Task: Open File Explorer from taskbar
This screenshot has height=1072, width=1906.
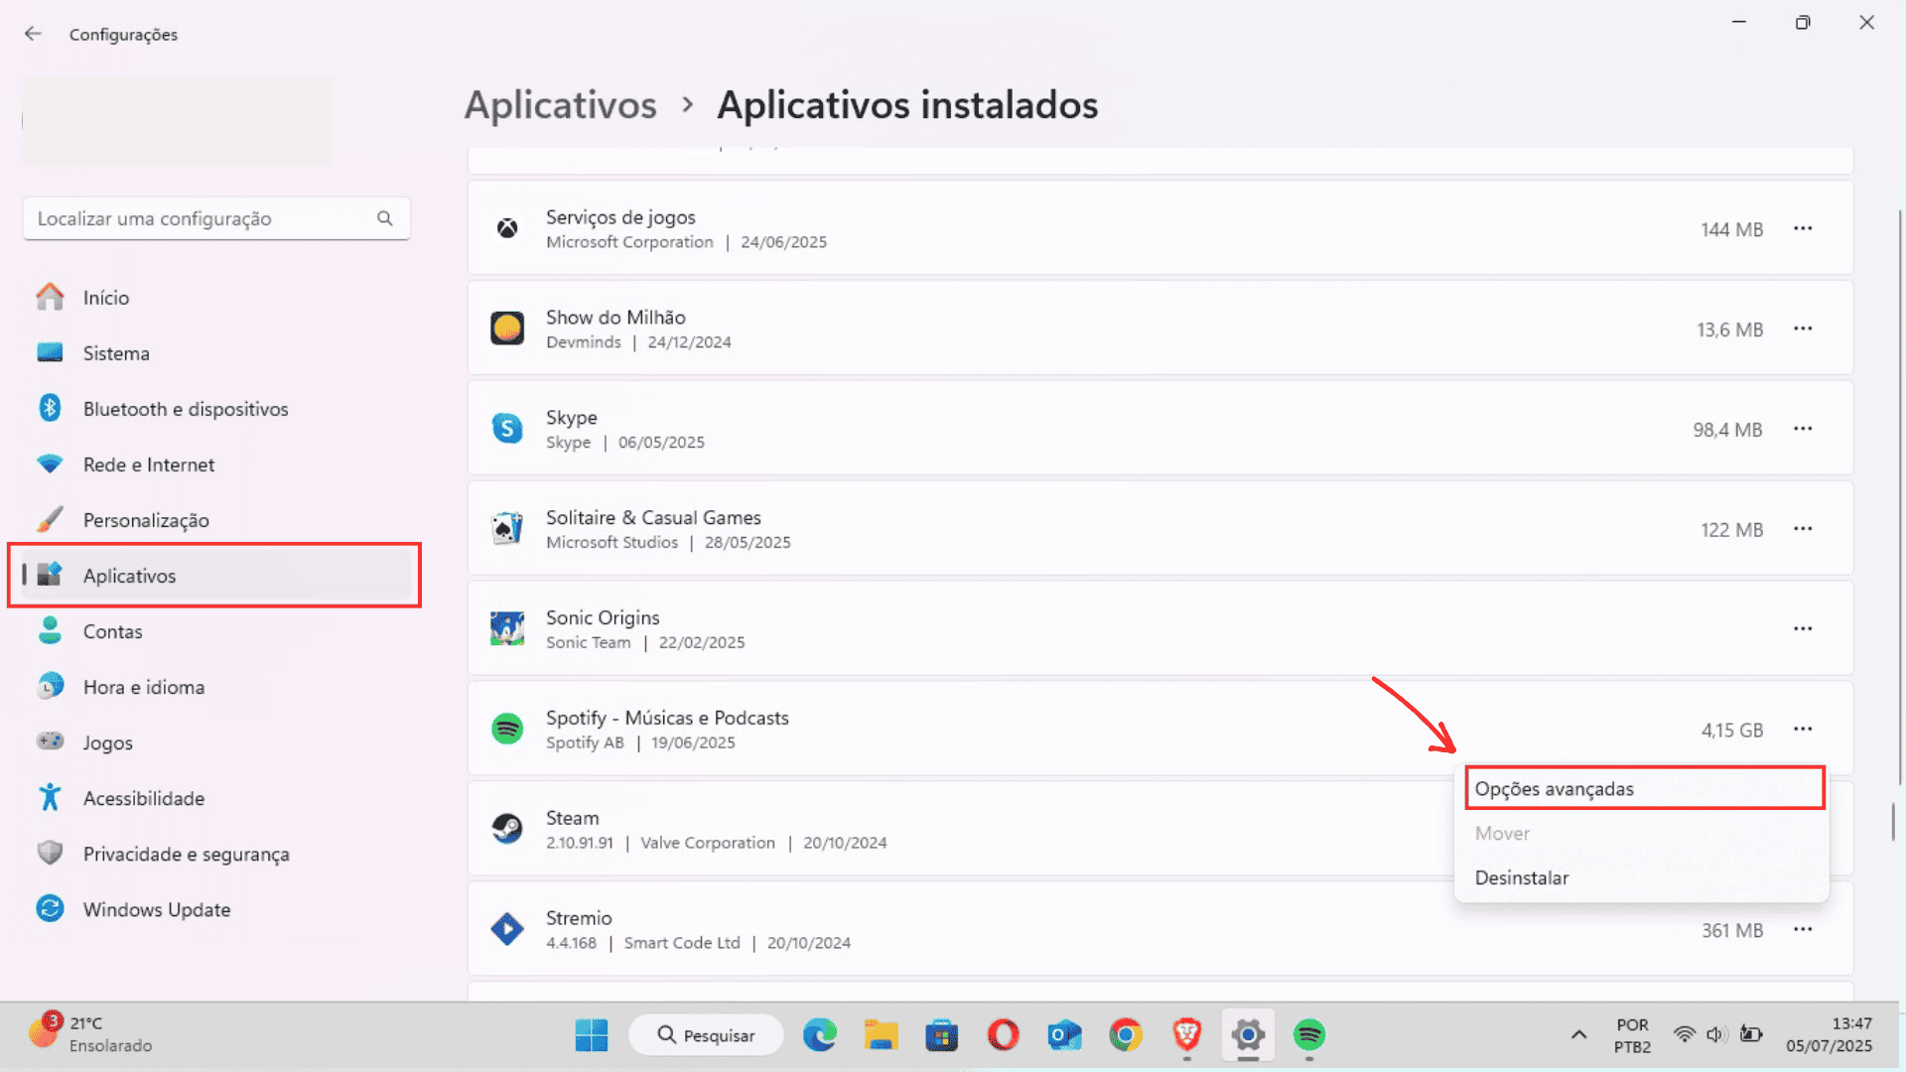Action: point(881,1035)
